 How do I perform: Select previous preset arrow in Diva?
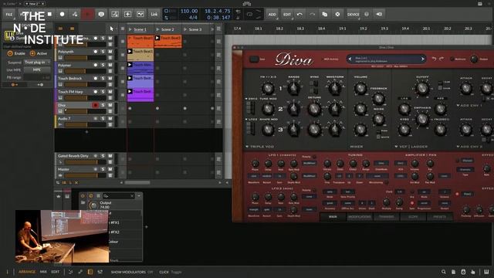click(350, 59)
